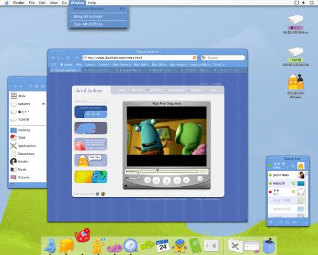
Task: Select Documents in Finder sidebar
Action: point(27,154)
